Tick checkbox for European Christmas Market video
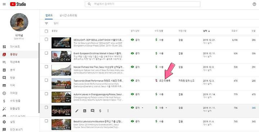259x132 pixels. 46,53
